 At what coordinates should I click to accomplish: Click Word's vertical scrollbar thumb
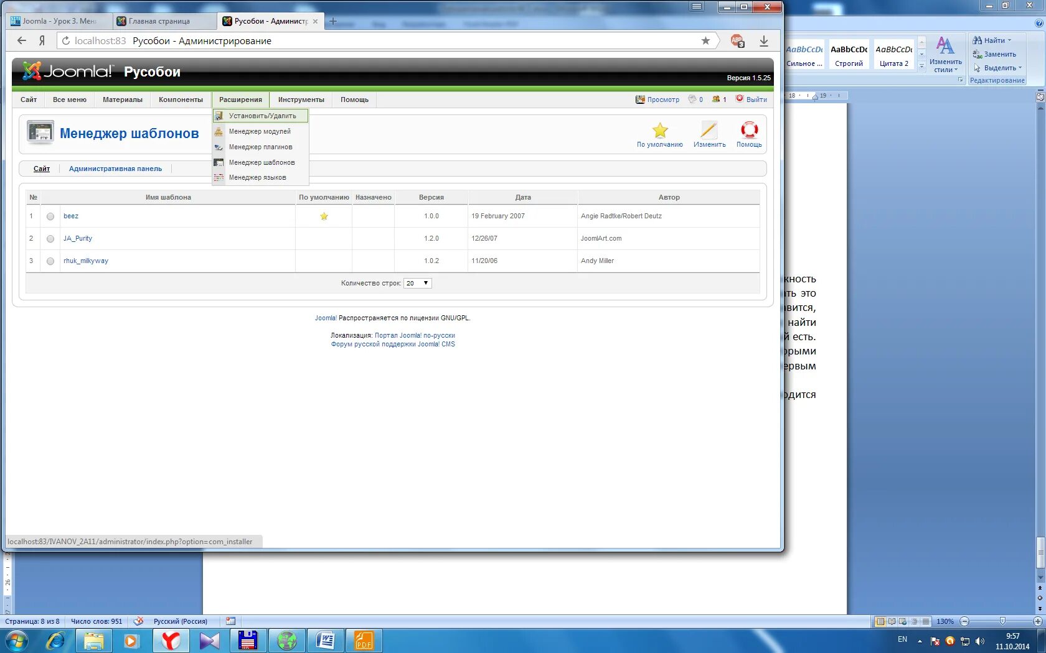(1040, 552)
